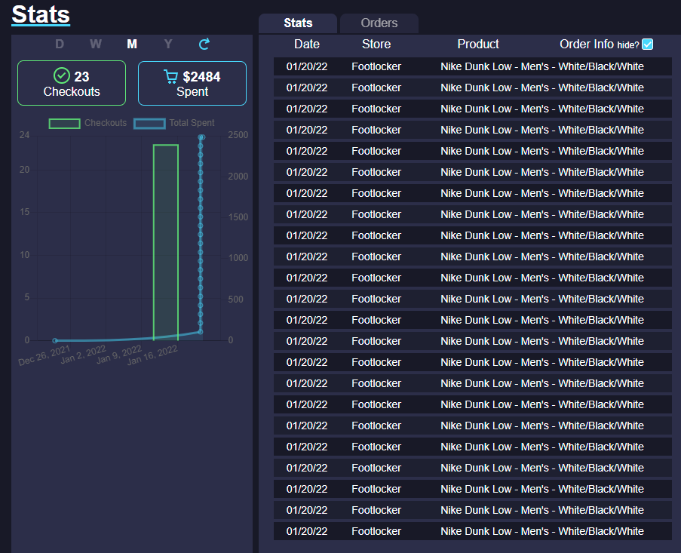
Task: Switch to the Orders tab
Action: (x=379, y=23)
